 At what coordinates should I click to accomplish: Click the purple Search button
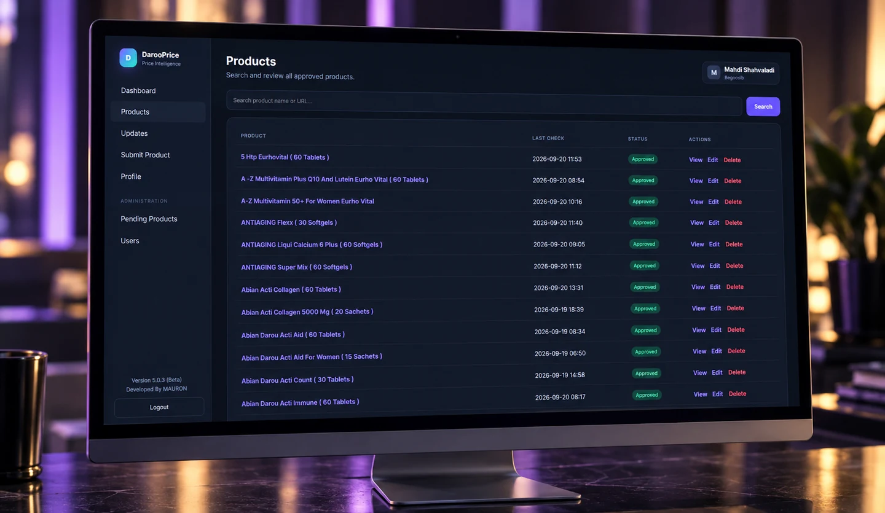point(763,106)
